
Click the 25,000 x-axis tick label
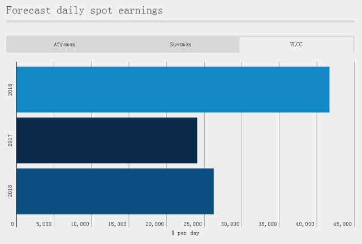193,224
